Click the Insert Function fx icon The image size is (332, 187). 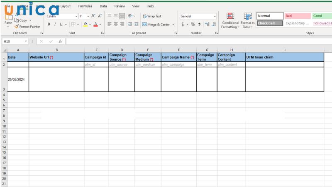(x=60, y=42)
